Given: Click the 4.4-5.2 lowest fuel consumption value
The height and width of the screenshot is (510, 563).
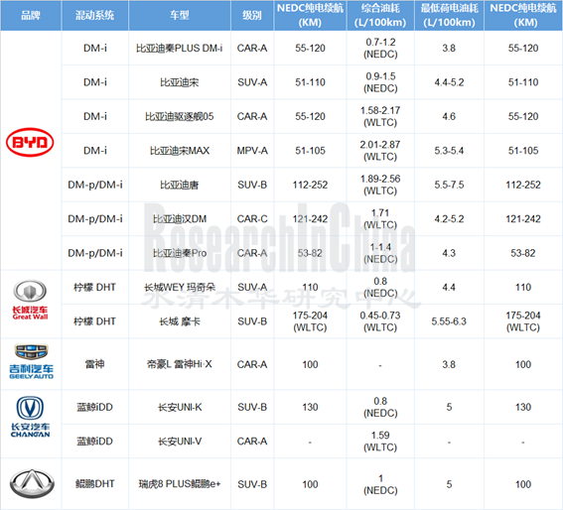Looking at the screenshot, I should tap(449, 82).
